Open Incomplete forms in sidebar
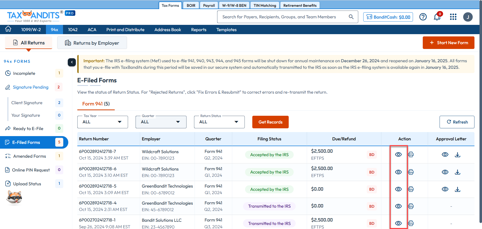Image resolution: width=482 pixels, height=229 pixels. pyautogui.click(x=34, y=73)
